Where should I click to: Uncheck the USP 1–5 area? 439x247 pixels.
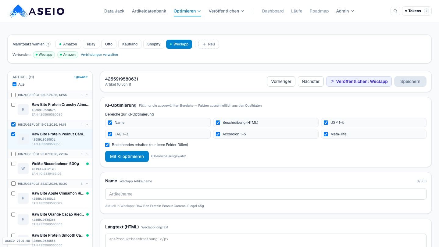coord(326,123)
